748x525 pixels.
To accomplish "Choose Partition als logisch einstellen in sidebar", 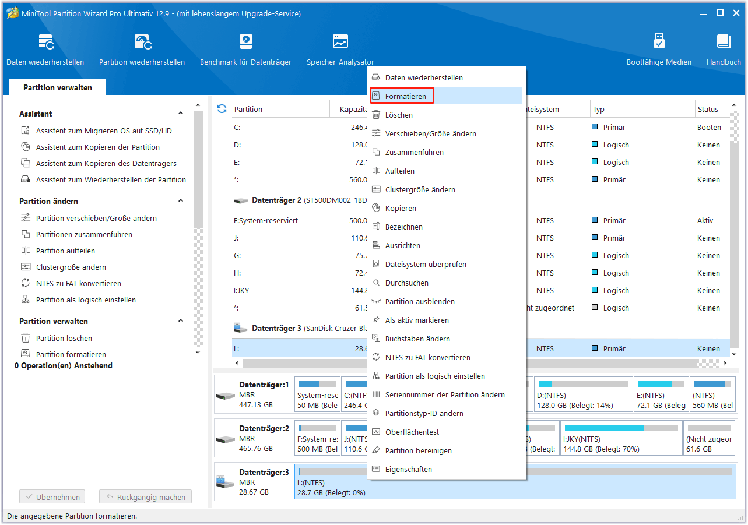I will pyautogui.click(x=86, y=300).
